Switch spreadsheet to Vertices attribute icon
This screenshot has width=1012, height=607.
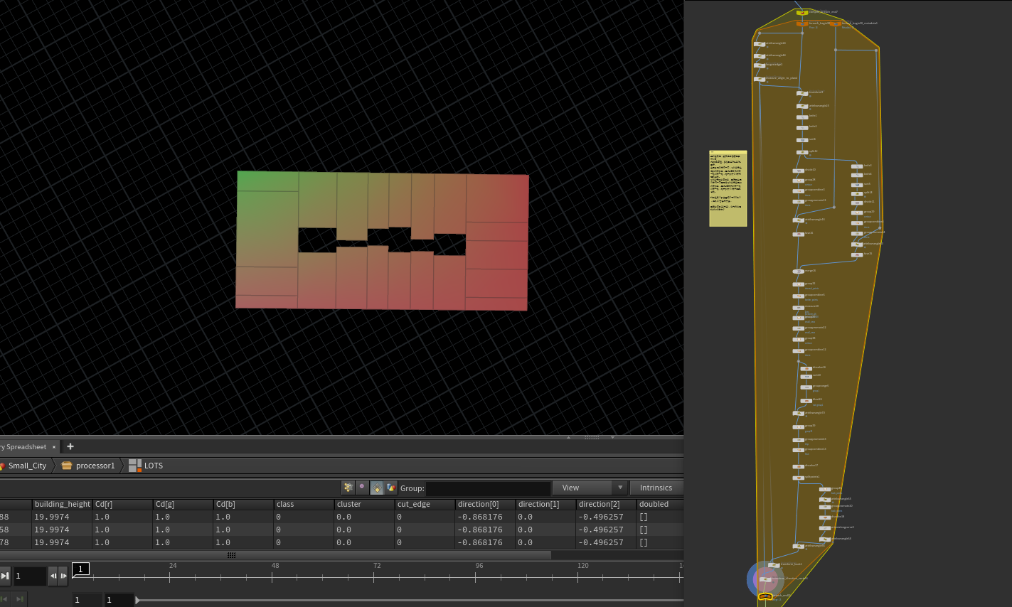click(x=362, y=488)
